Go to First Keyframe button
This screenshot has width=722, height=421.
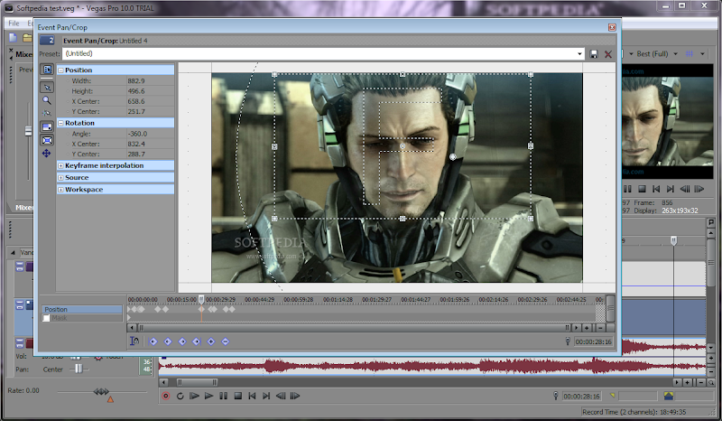point(153,341)
